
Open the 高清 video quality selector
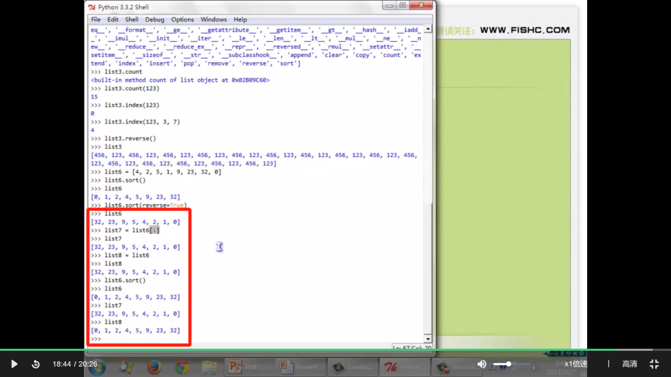(x=629, y=364)
